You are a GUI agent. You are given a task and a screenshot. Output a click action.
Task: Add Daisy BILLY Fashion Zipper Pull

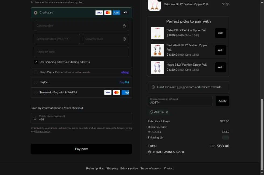tap(221, 33)
